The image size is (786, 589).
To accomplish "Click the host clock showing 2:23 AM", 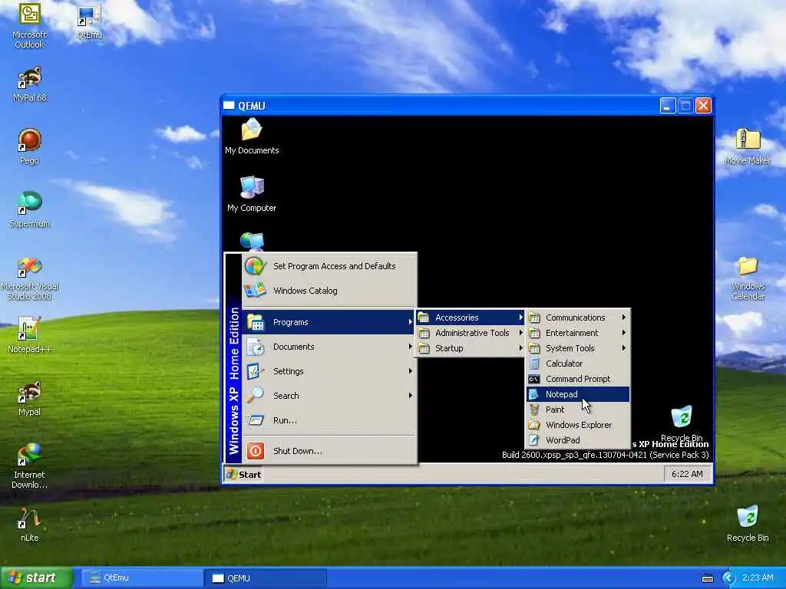I will (x=758, y=578).
